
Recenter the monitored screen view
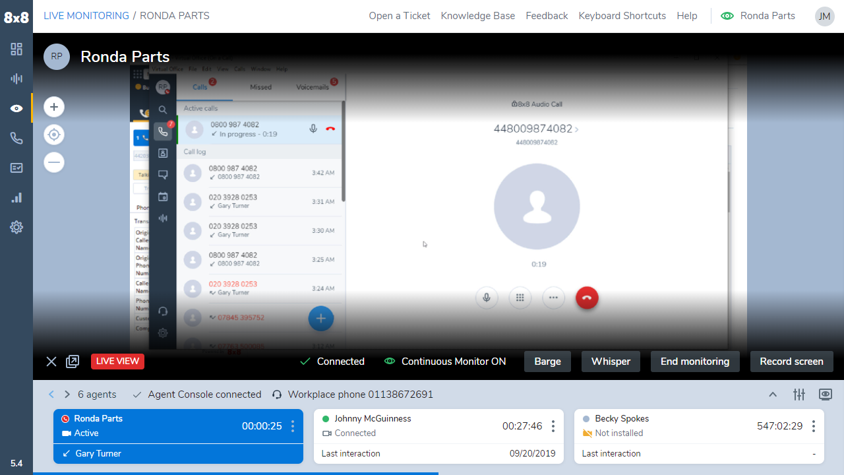click(54, 135)
